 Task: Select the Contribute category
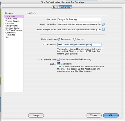coord(14,33)
